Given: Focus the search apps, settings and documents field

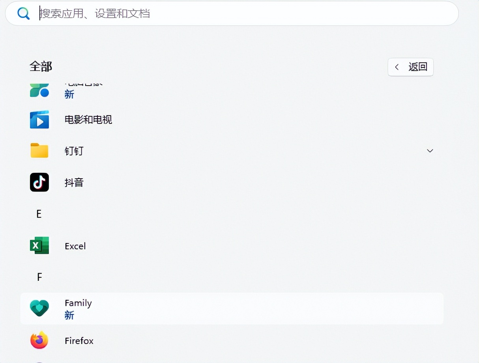Looking at the screenshot, I should point(232,13).
